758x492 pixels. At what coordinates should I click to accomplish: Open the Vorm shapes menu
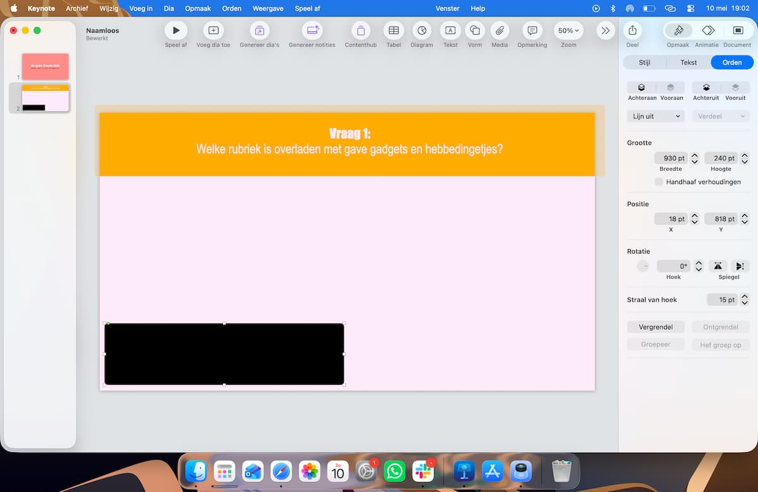(475, 30)
